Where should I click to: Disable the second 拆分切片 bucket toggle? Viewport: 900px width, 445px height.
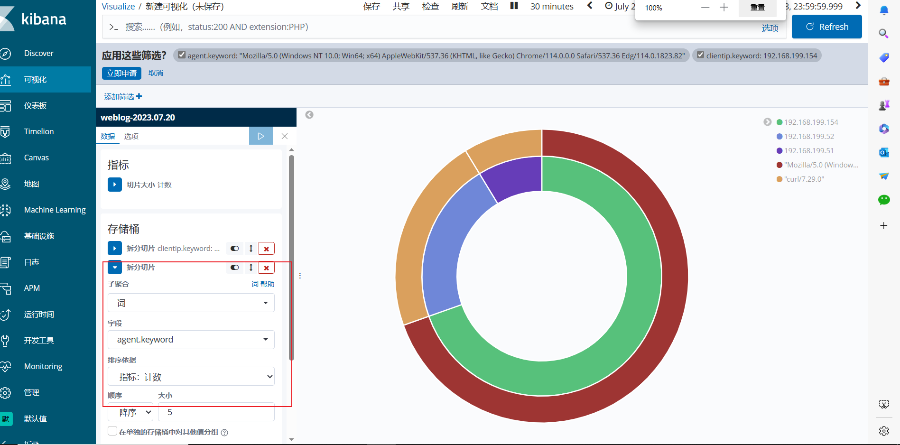pos(234,268)
